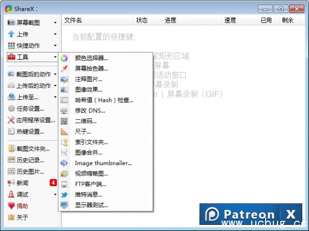
Task: Click the 捐助 heart icon
Action: click(11, 206)
